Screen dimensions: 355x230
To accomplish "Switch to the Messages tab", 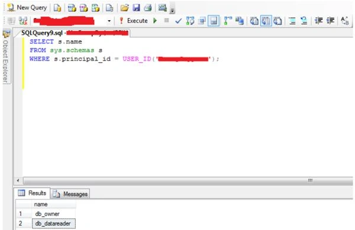I will (x=70, y=194).
